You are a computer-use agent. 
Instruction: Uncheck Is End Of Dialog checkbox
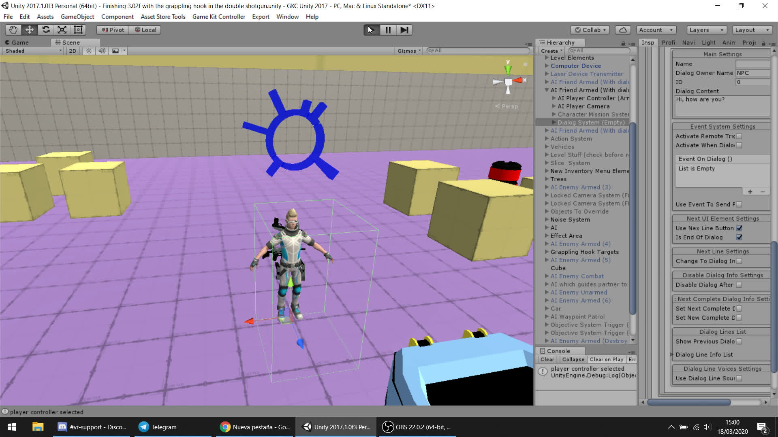[x=739, y=238]
